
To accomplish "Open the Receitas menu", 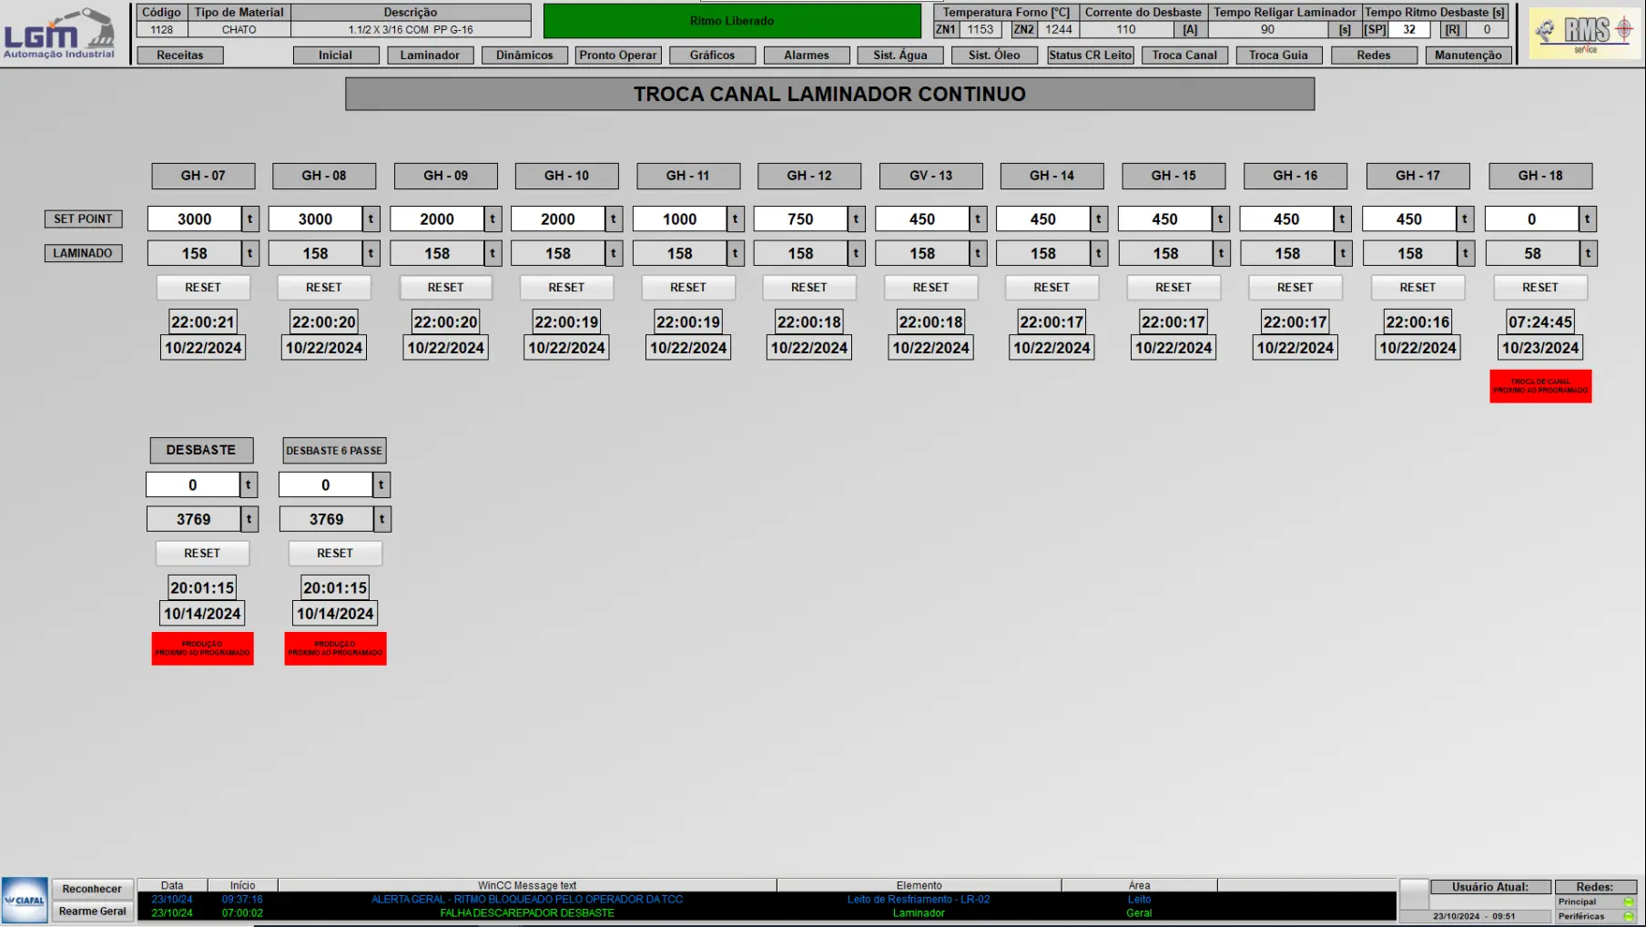I will point(180,56).
